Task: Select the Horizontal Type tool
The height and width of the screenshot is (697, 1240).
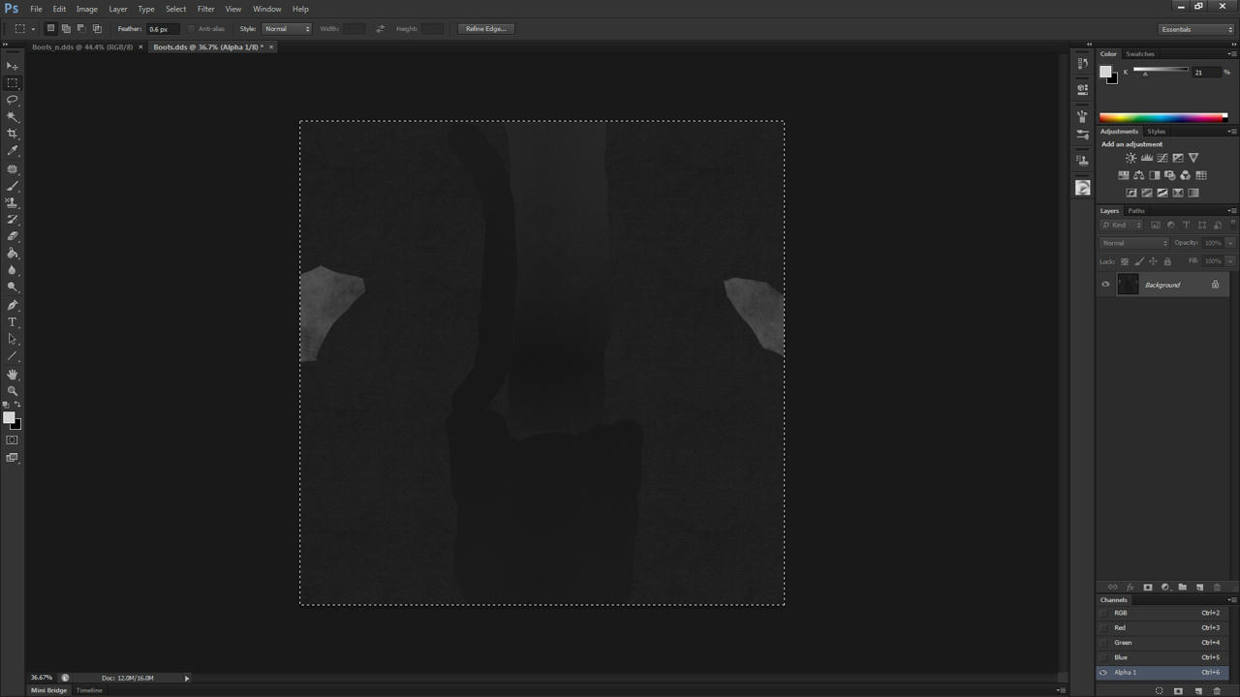Action: tap(13, 321)
